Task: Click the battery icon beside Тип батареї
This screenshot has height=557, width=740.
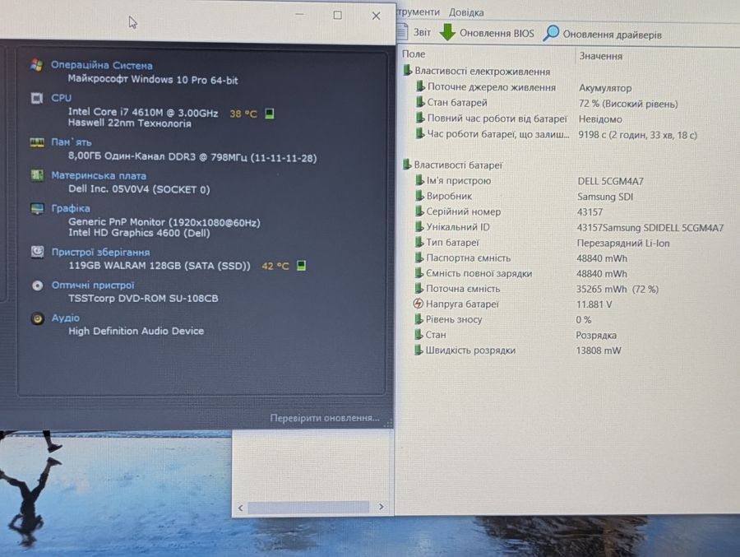Action: point(419,242)
